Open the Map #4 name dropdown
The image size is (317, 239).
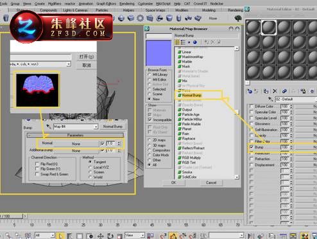coord(96,127)
